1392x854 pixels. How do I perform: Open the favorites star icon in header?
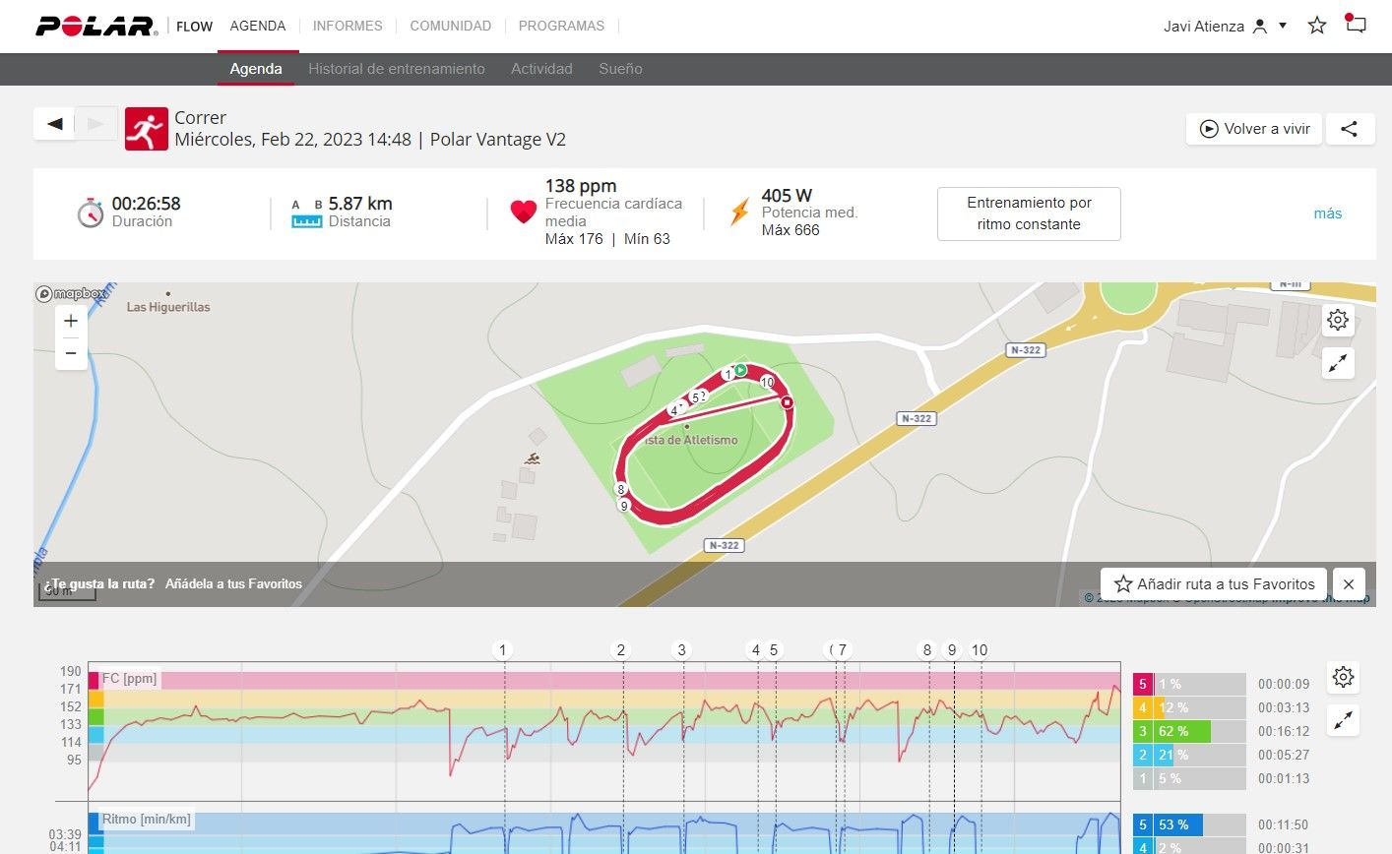click(1317, 26)
